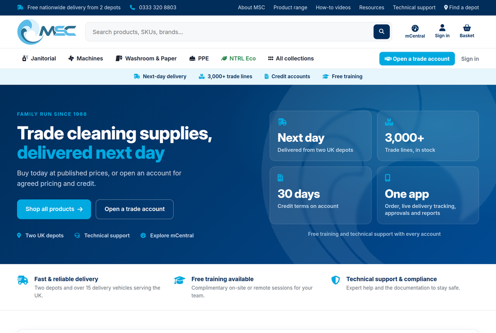Viewport: 496px width, 333px height.
Task: Click Two UK depots link text
Action: coord(45,235)
